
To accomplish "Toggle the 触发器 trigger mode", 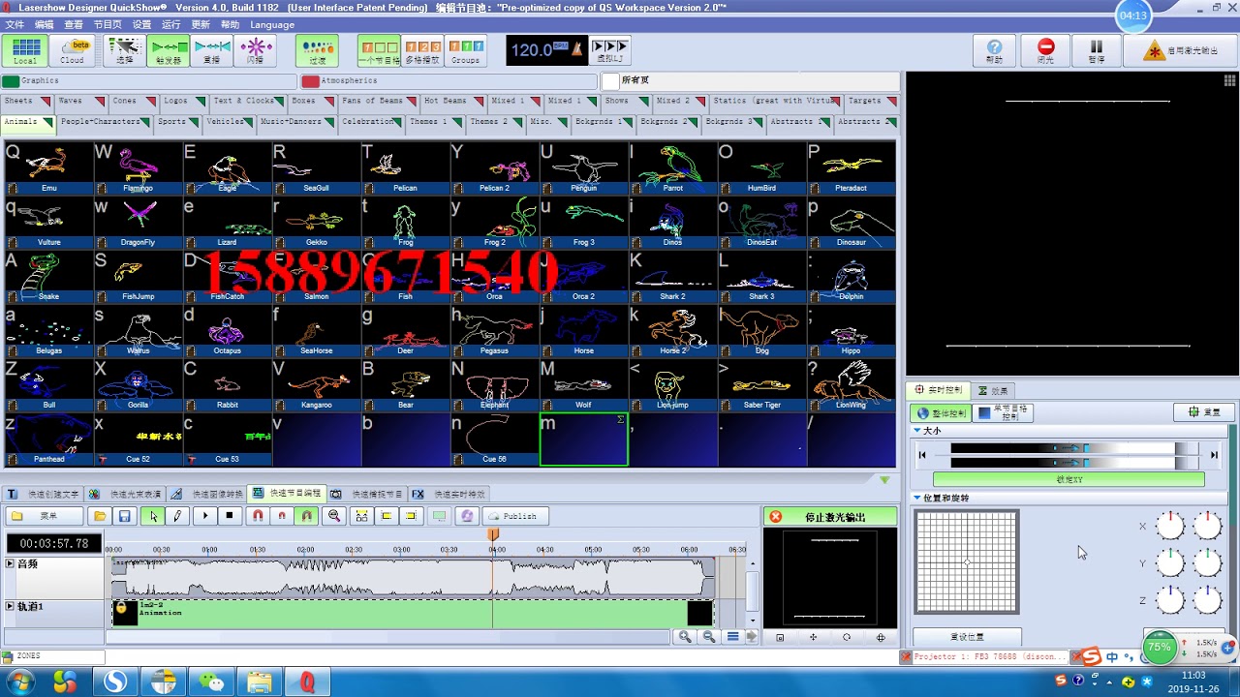I will click(169, 50).
